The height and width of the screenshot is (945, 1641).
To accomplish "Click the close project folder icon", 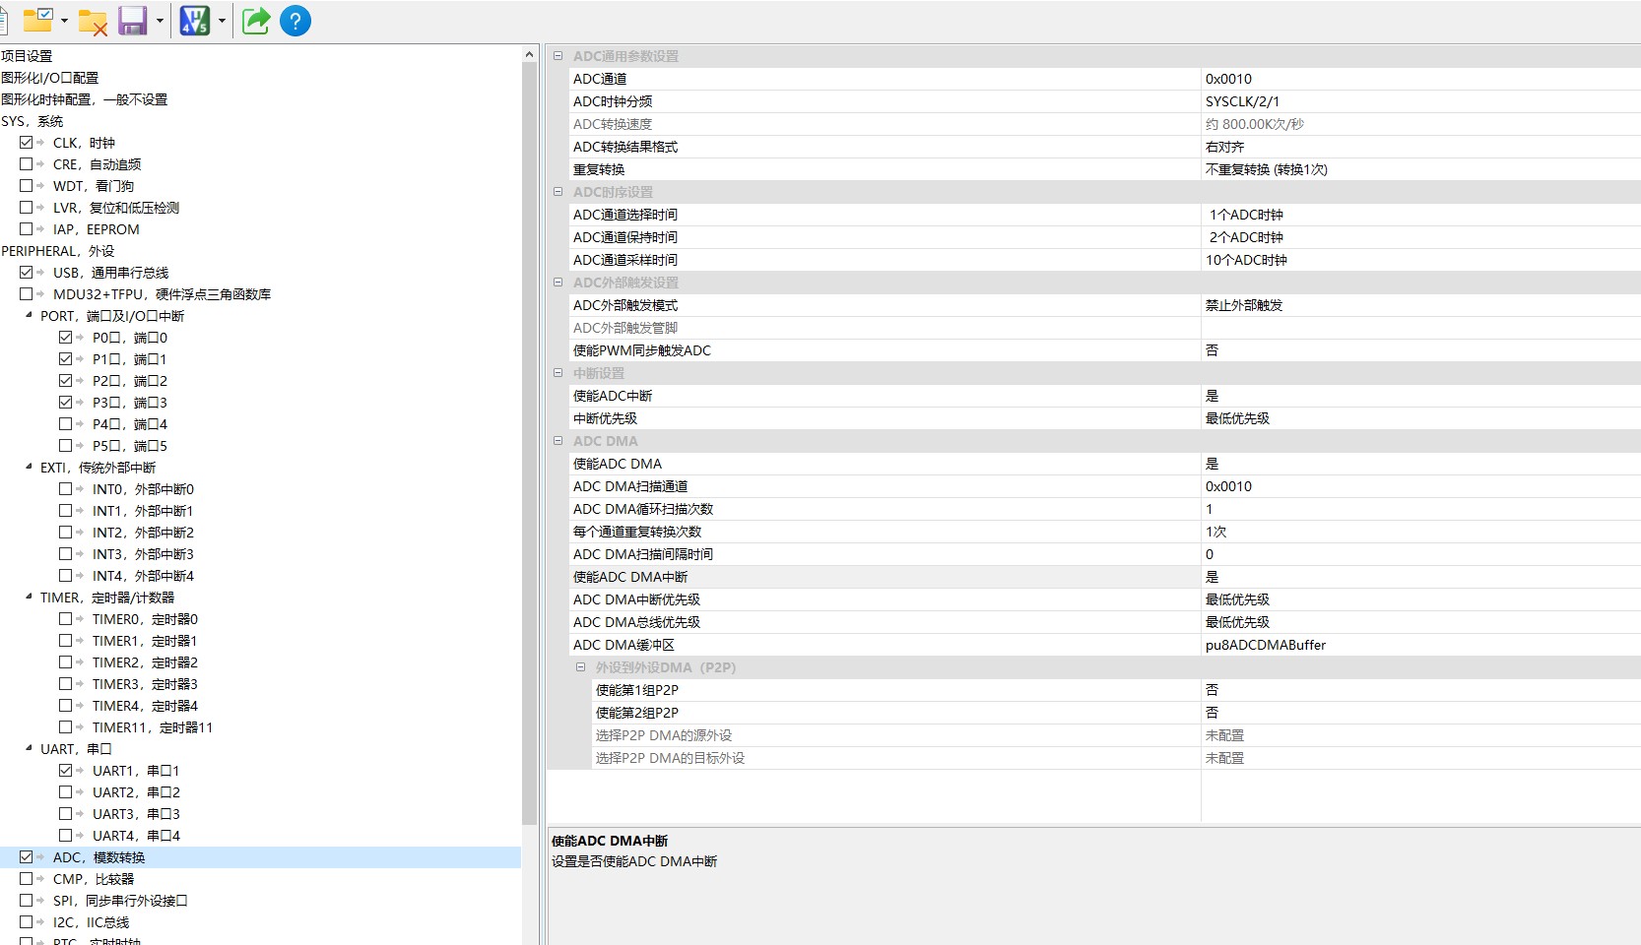I will click(x=93, y=21).
